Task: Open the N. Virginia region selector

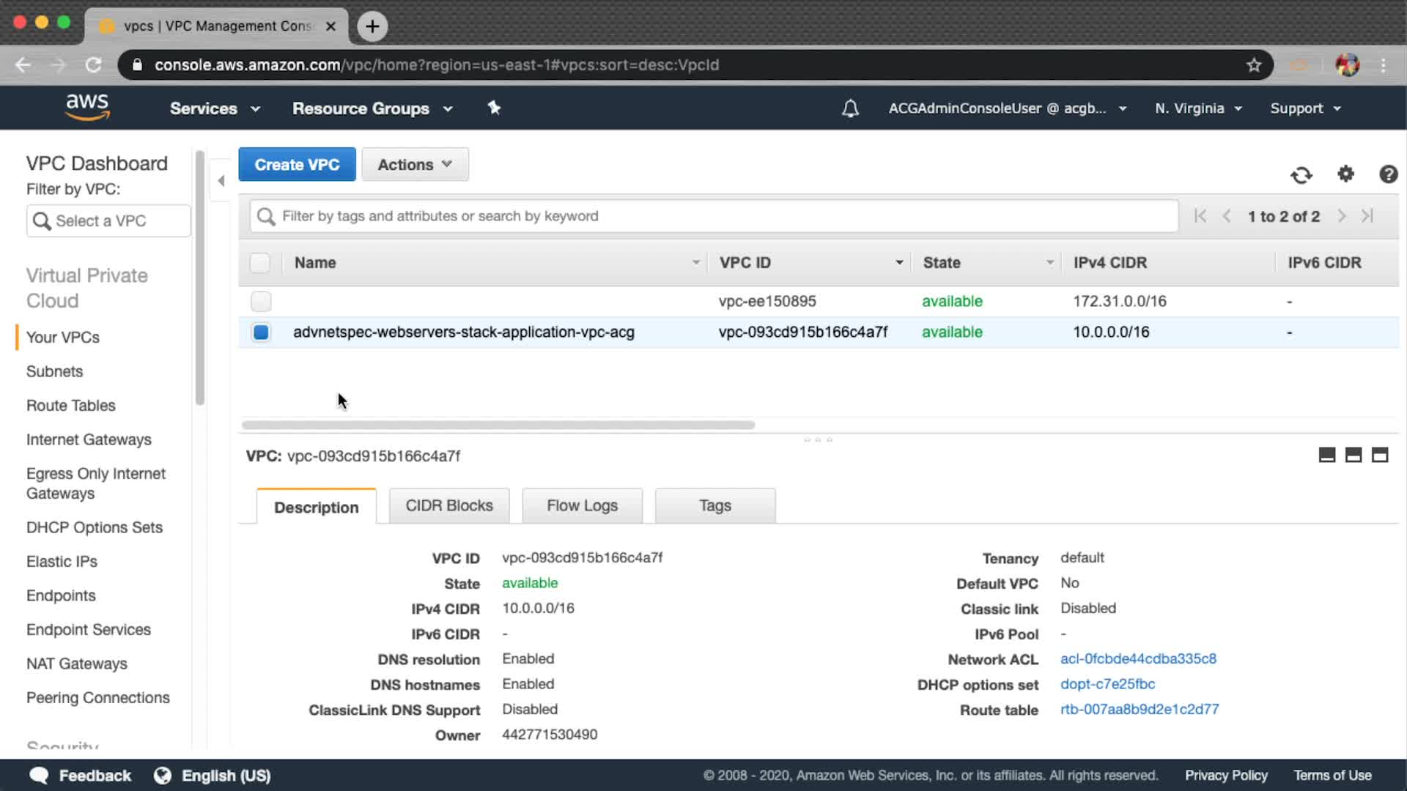Action: 1198,108
